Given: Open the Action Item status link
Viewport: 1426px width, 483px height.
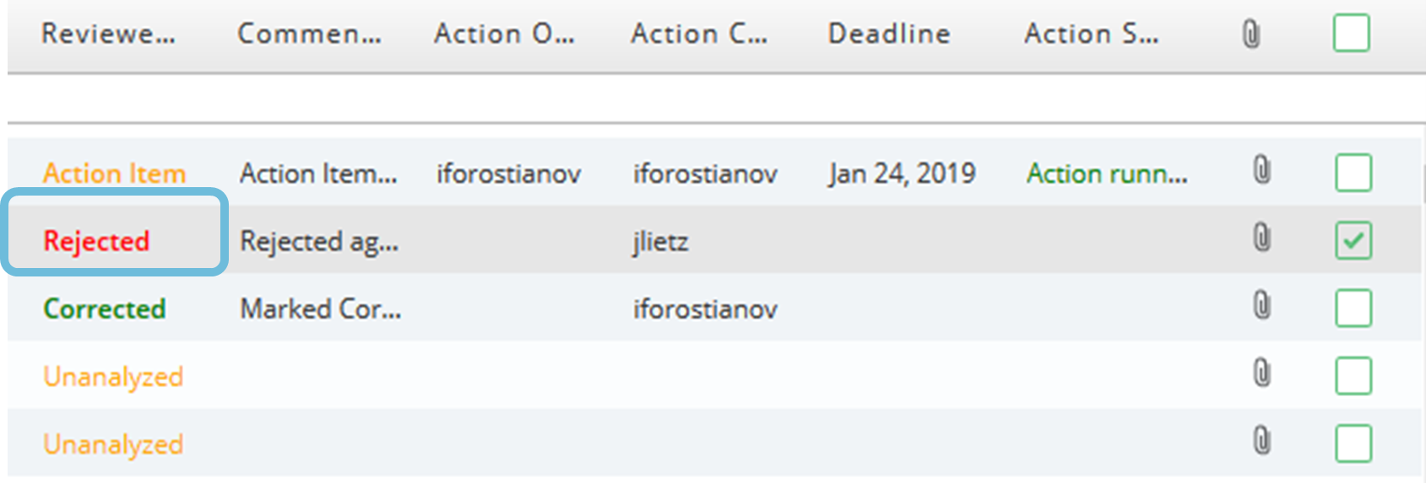Looking at the screenshot, I should pos(115,173).
